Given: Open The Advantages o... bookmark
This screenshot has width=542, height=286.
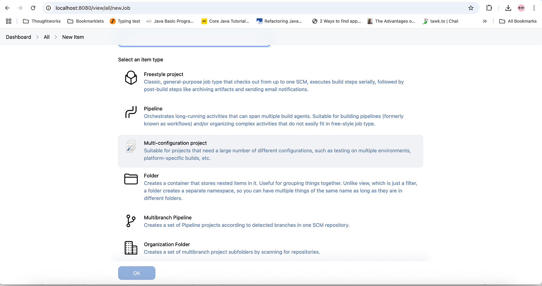Looking at the screenshot, I should 391,21.
